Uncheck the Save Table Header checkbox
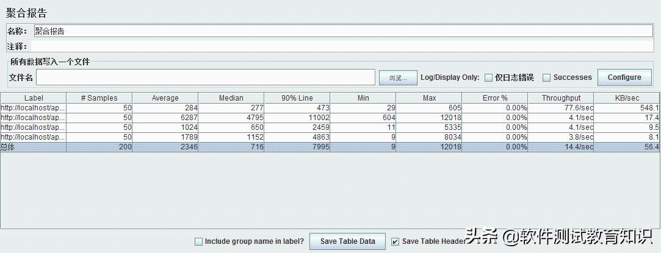Screen dimensions: 661x253 coord(396,241)
